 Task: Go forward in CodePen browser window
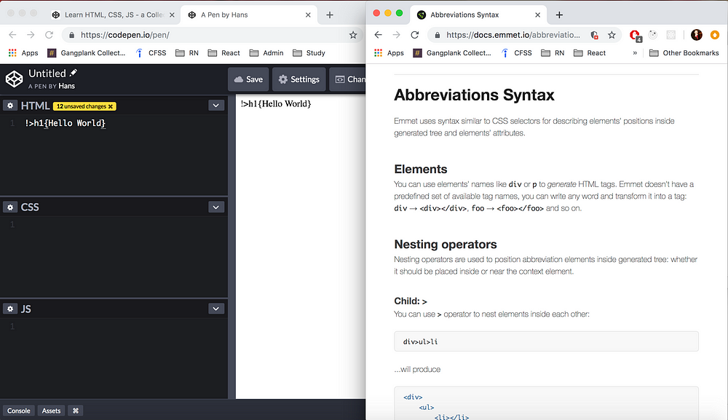coord(31,35)
